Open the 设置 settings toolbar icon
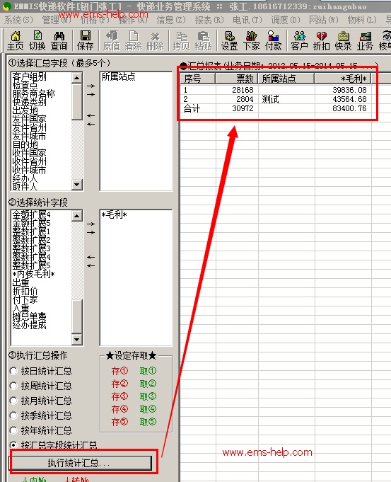This screenshot has width=391, height=482. [x=230, y=40]
